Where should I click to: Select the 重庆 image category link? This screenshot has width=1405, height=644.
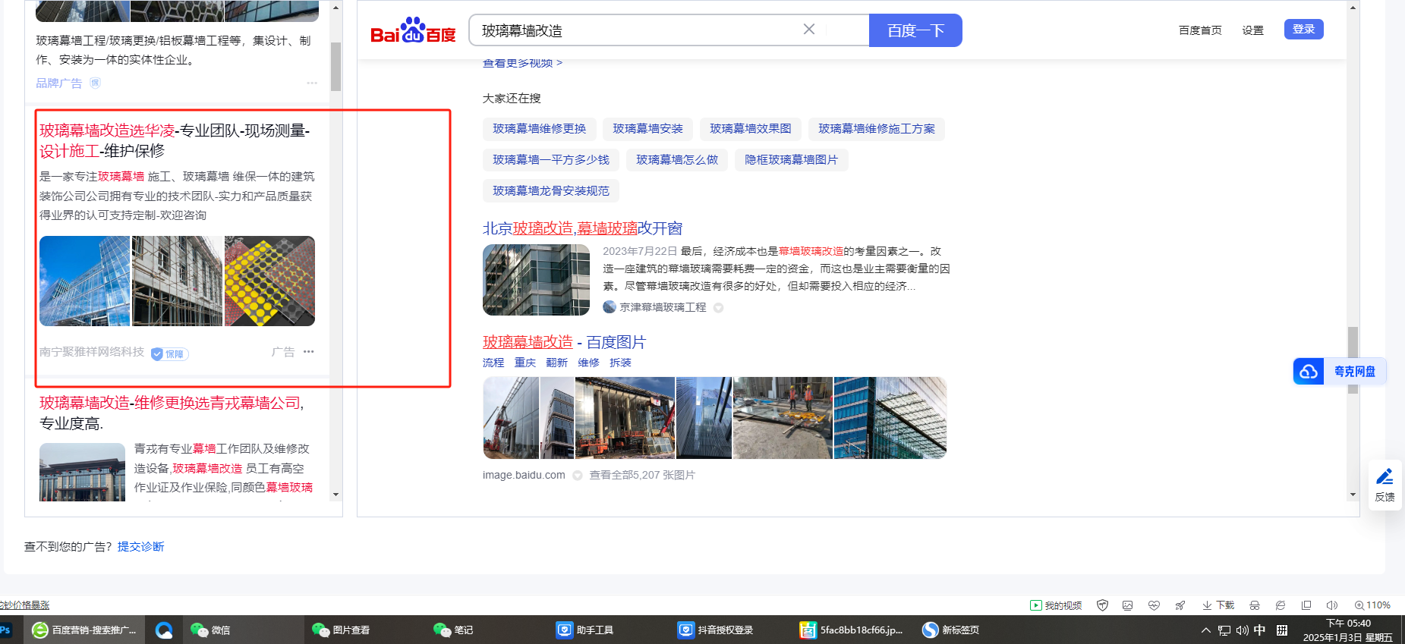[x=525, y=363]
